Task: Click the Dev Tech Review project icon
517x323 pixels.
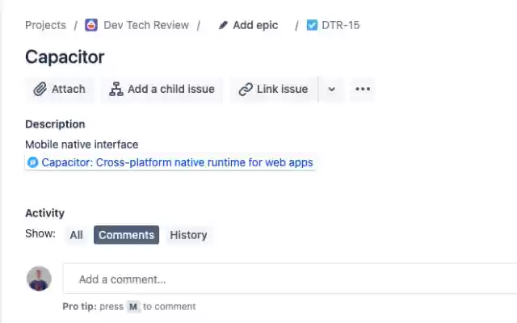Action: coord(91,25)
